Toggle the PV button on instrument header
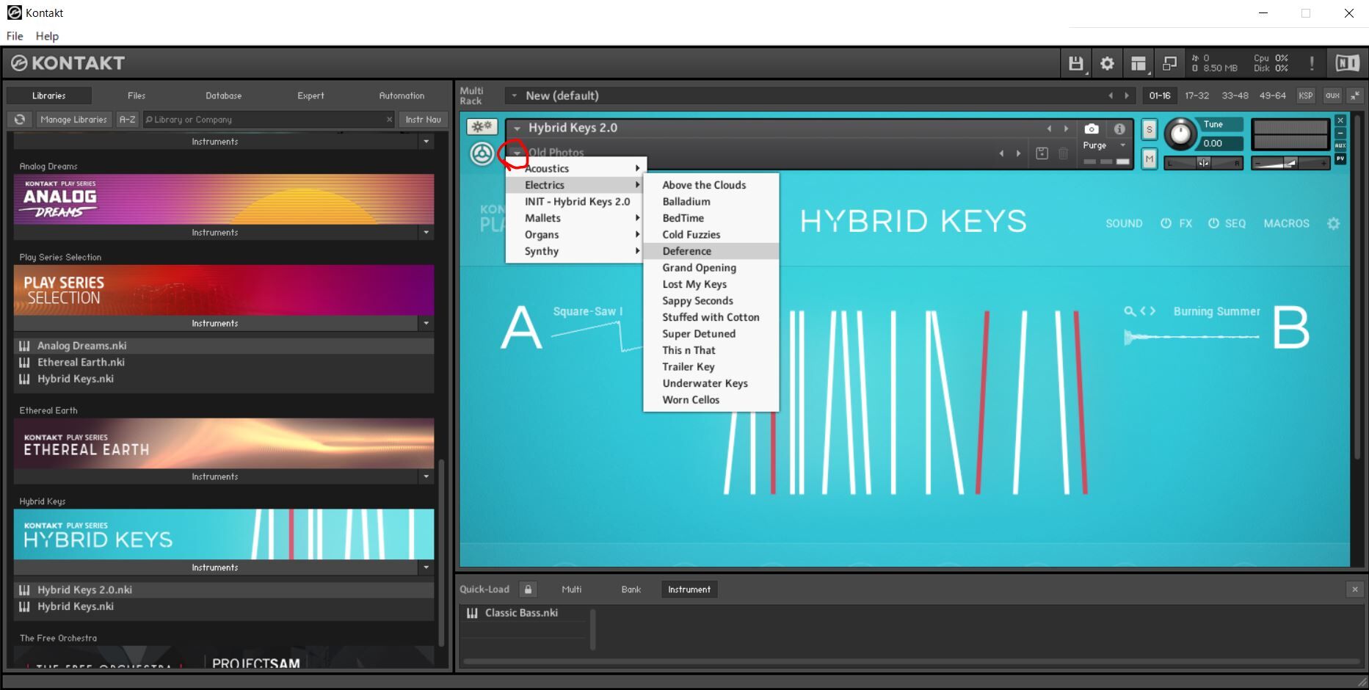The height and width of the screenshot is (690, 1369). tap(1340, 159)
